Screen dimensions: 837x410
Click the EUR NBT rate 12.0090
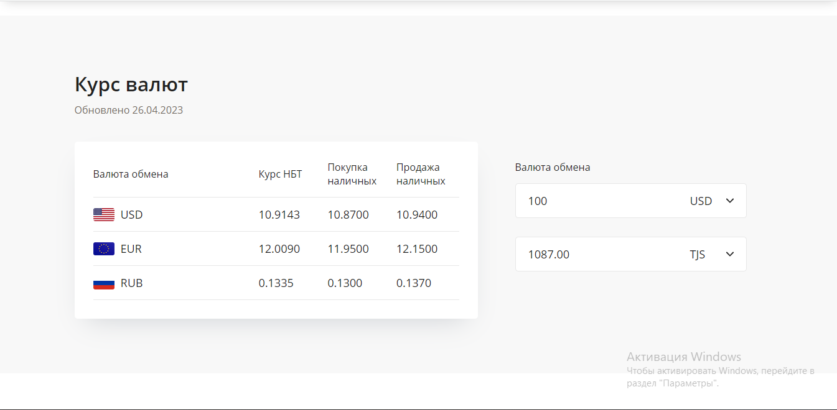[x=279, y=249]
